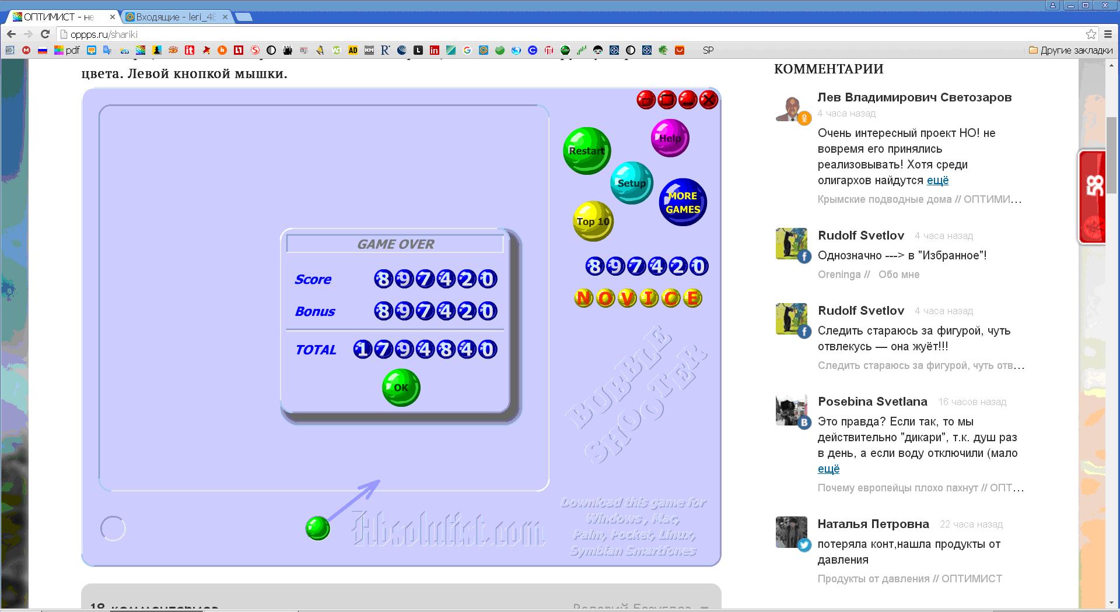Open the Google G bookmark
This screenshot has width=1120, height=612.
[x=467, y=50]
